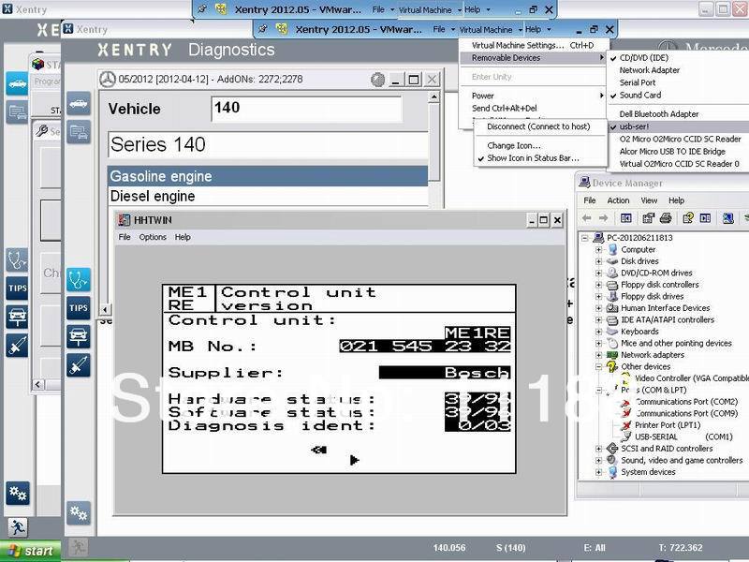The width and height of the screenshot is (749, 562).
Task: Choose Change Icon... option
Action: [513, 145]
